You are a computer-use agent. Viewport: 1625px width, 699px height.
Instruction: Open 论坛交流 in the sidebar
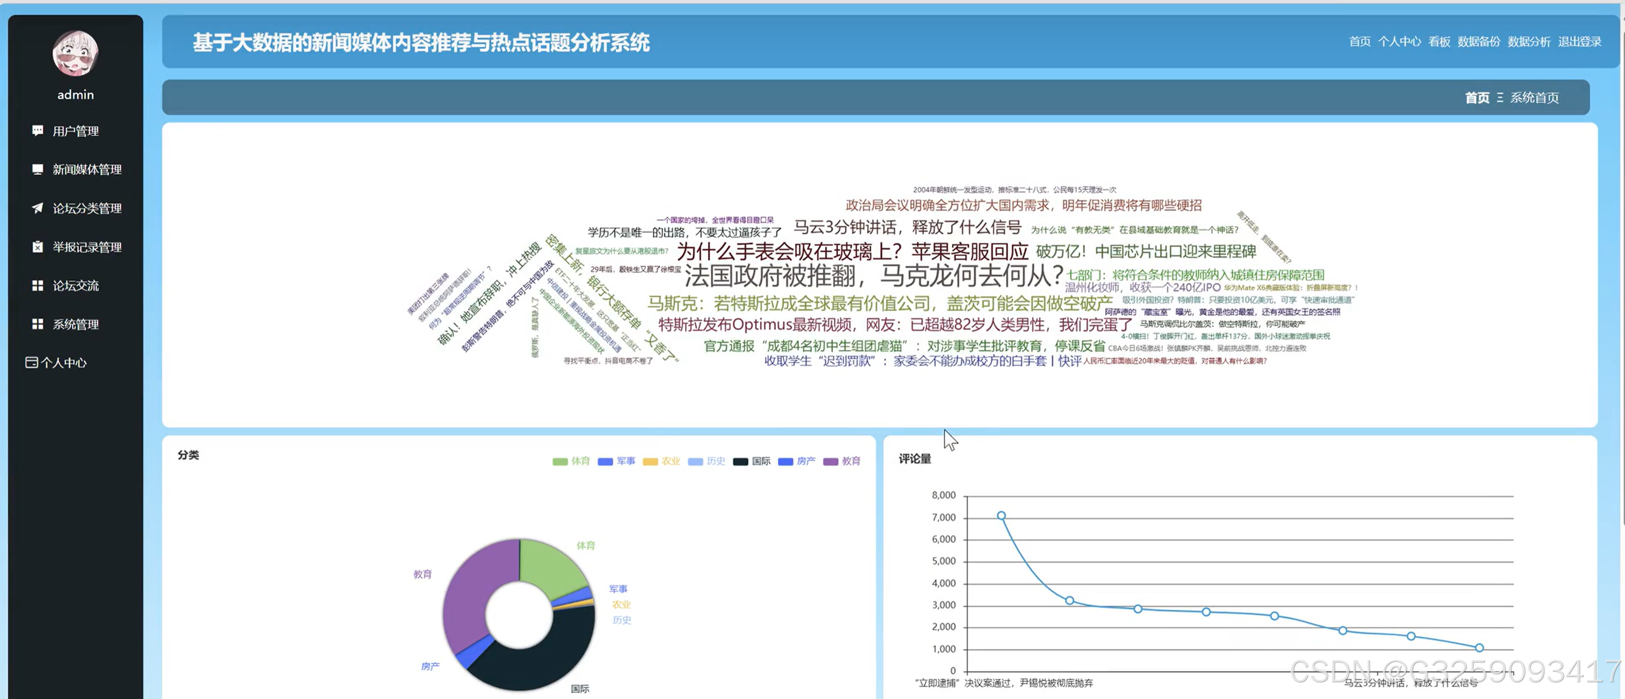point(76,285)
